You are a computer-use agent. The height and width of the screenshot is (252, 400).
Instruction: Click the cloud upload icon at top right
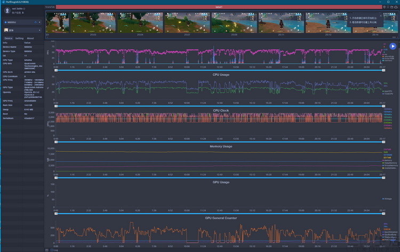(x=395, y=7)
